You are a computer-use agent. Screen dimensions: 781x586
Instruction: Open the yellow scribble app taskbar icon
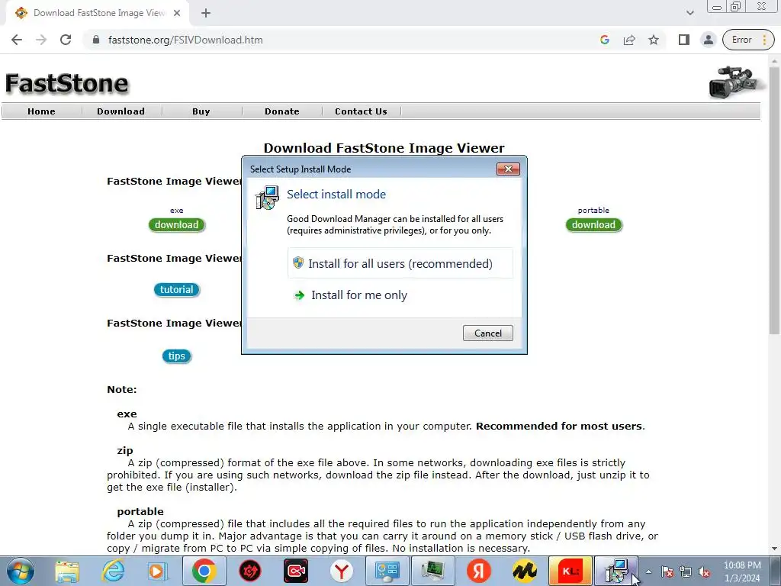(x=525, y=571)
